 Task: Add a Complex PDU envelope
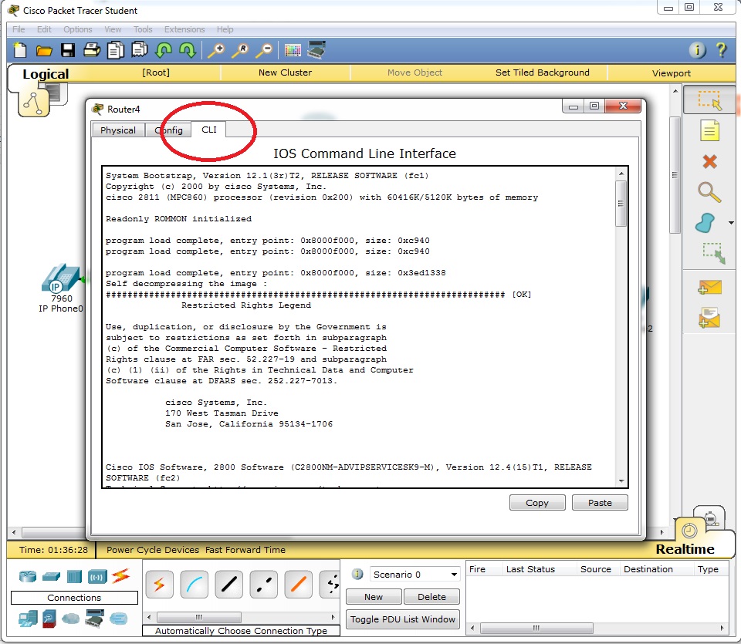(x=709, y=317)
